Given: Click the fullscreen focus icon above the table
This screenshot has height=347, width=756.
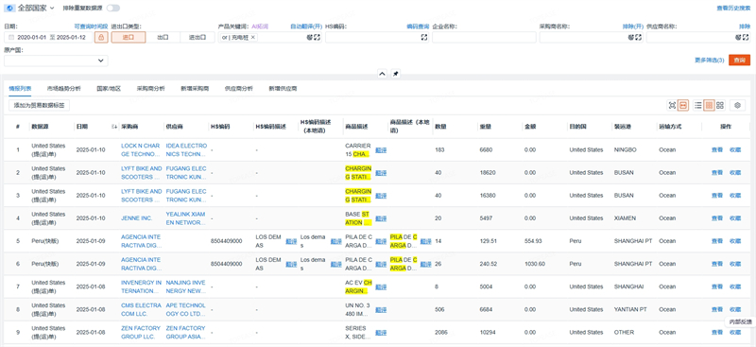Looking at the screenshot, I should (672, 105).
